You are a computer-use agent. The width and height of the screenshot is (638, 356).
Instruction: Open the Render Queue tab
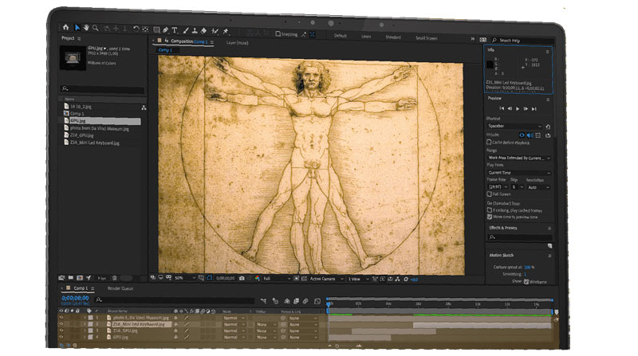coord(120,288)
